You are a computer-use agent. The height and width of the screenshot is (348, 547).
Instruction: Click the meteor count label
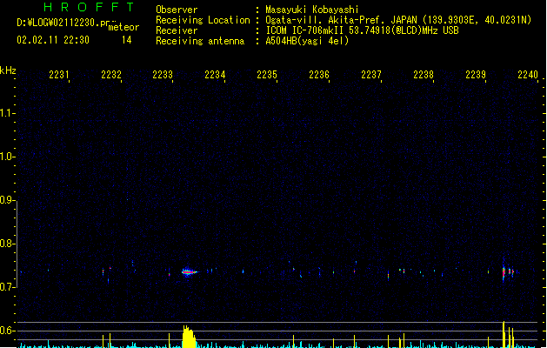pyautogui.click(x=123, y=27)
